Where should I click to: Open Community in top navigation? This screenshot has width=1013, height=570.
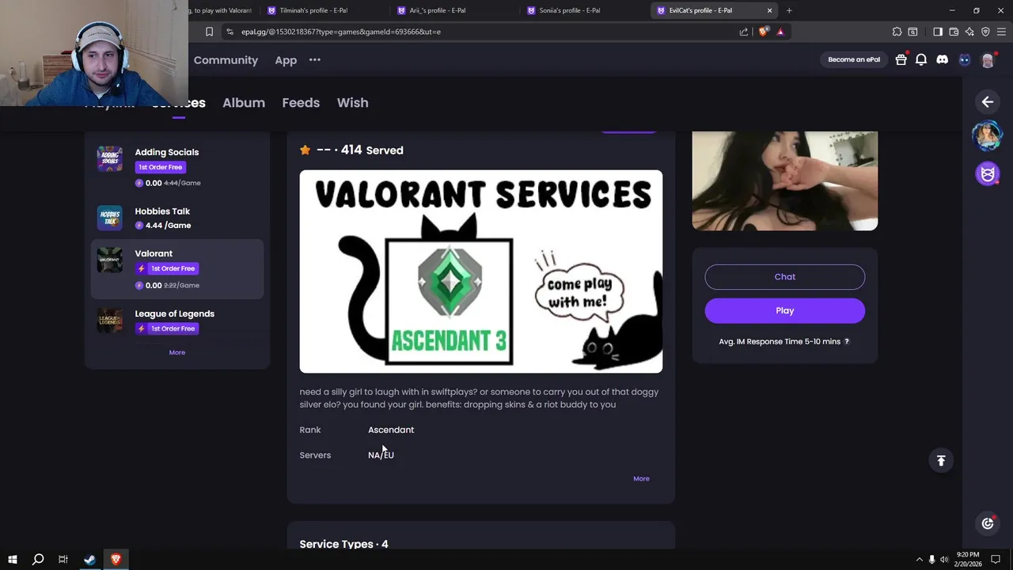pos(226,60)
